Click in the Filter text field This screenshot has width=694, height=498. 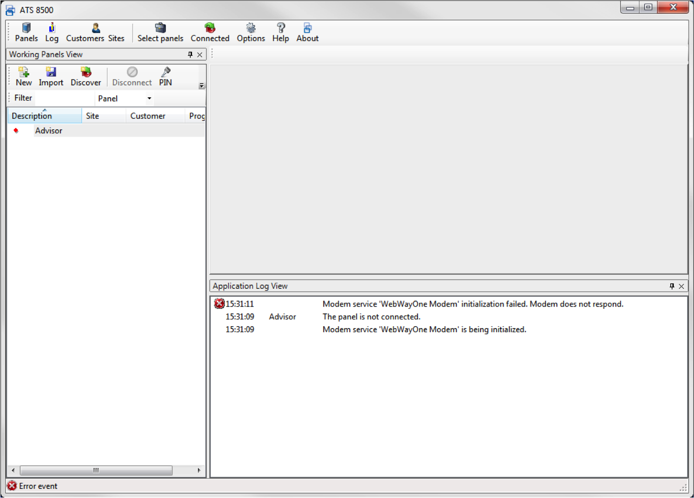coord(64,99)
